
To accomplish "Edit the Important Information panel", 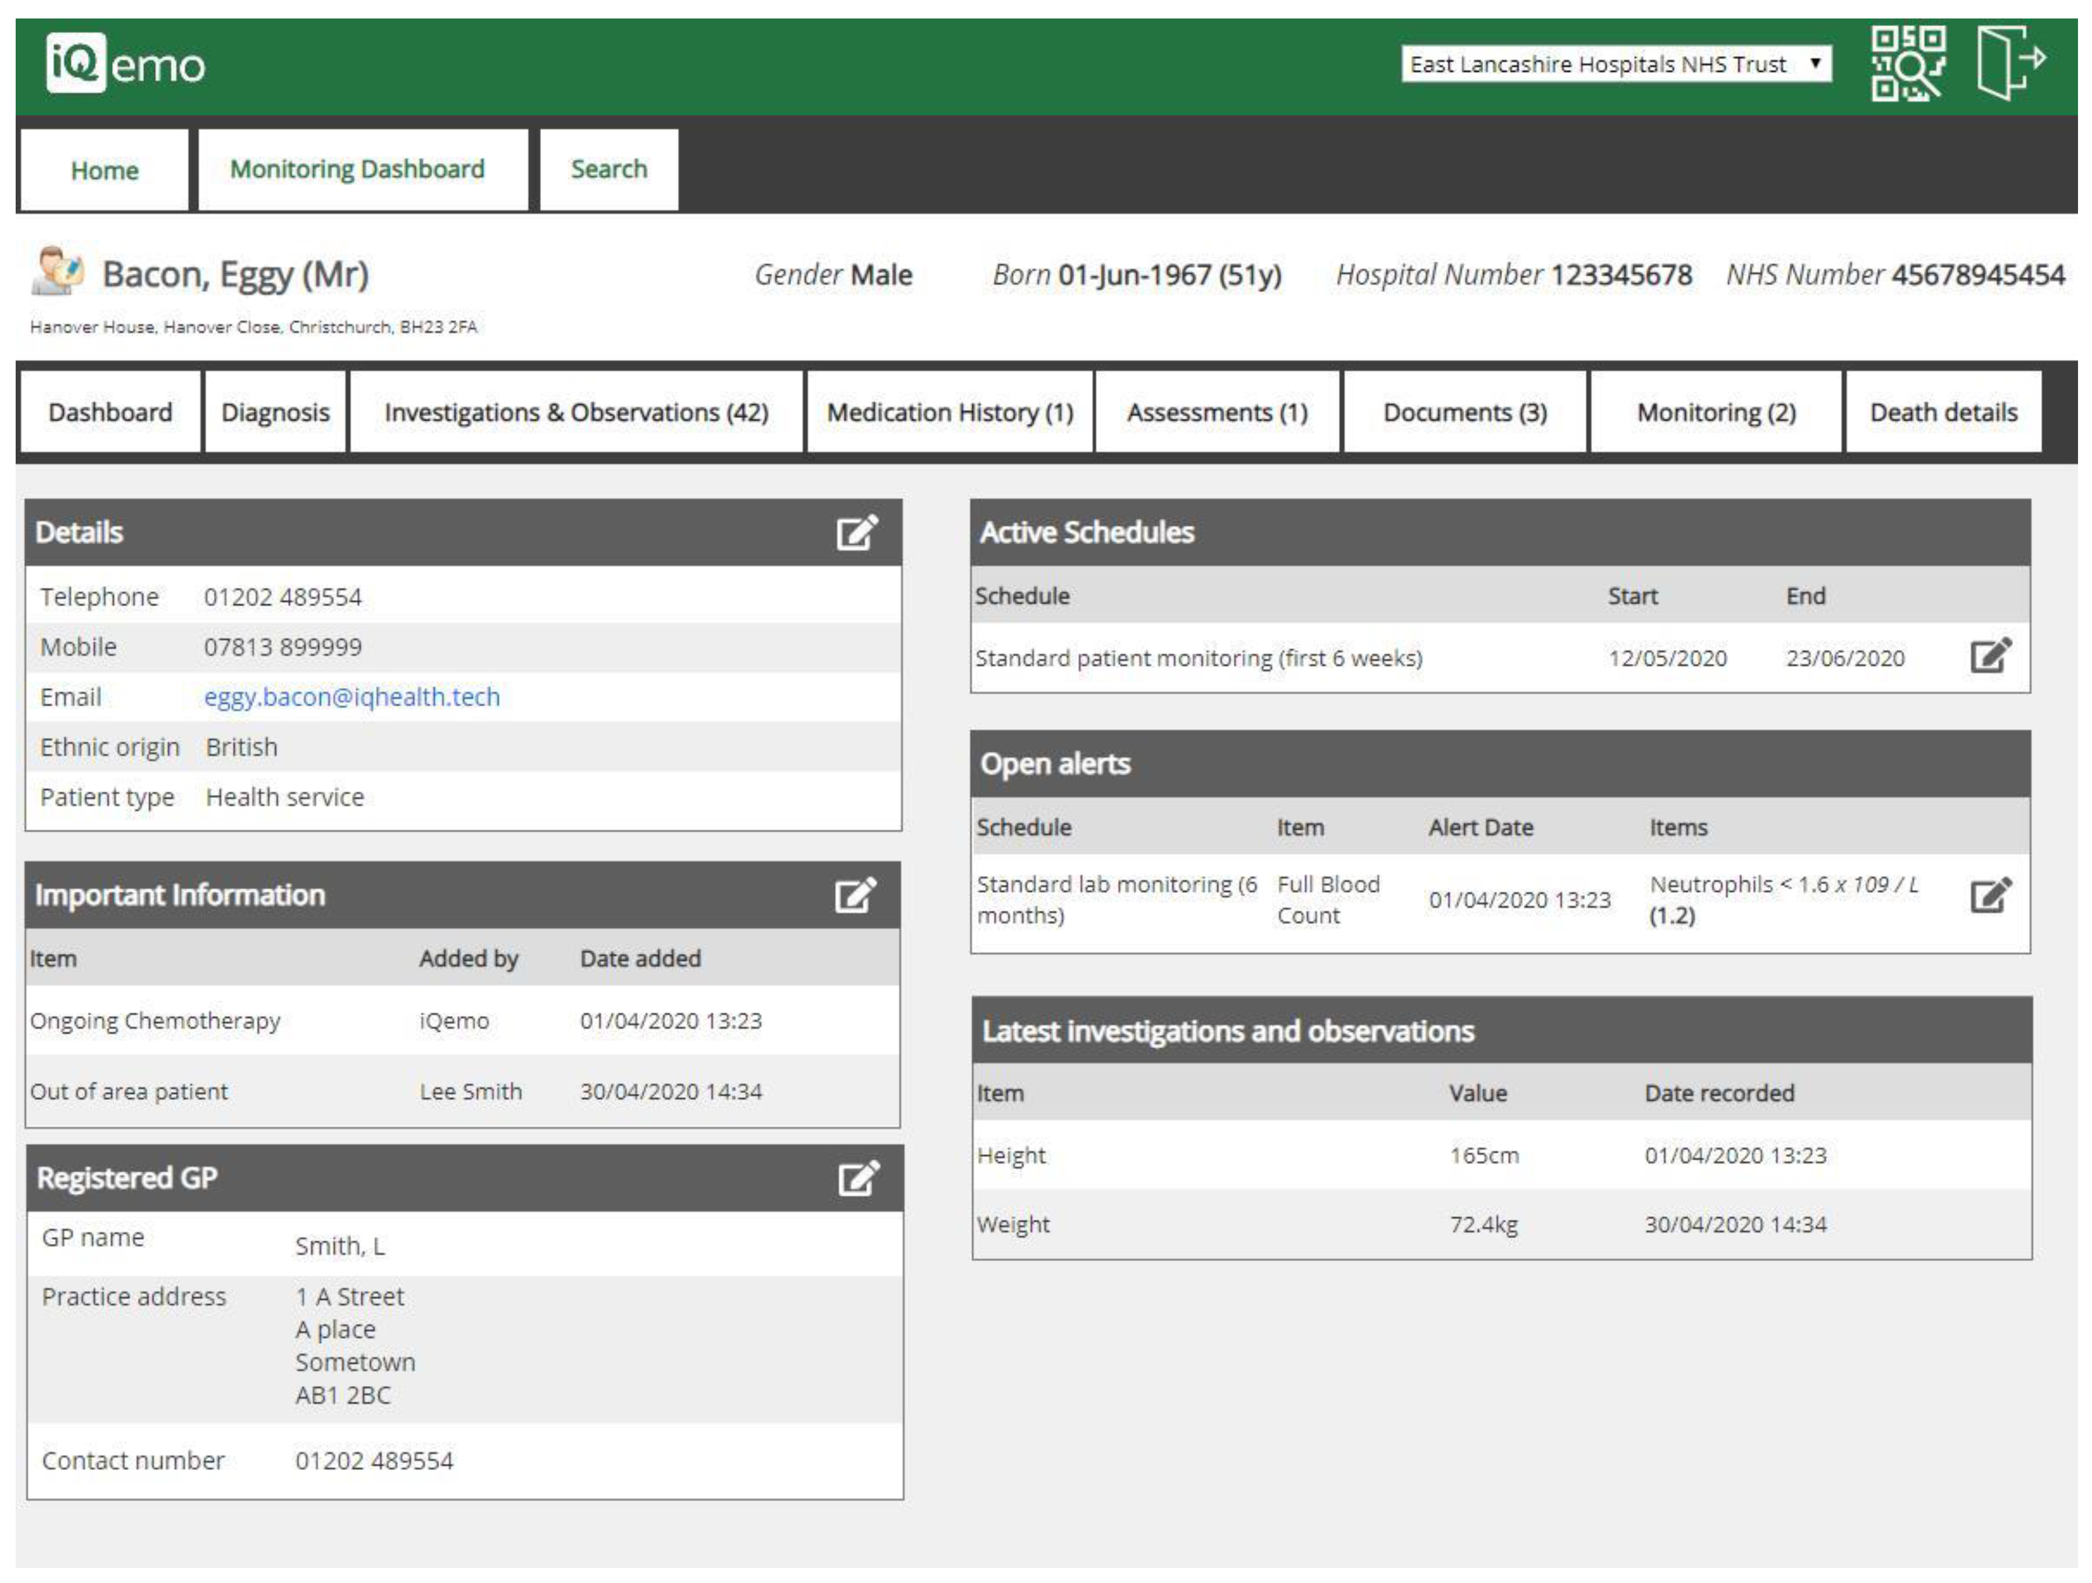I will (x=855, y=895).
